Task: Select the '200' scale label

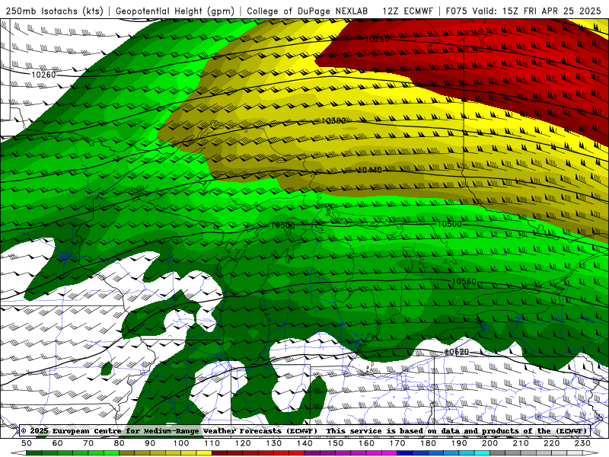Action: 489,443
